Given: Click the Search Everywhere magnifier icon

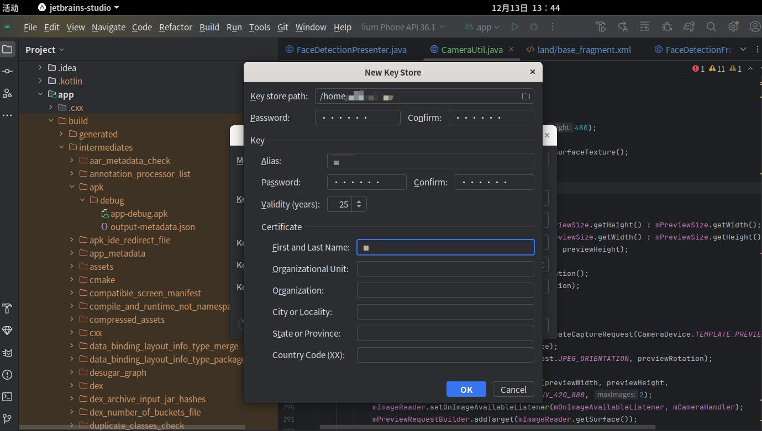Looking at the screenshot, I should 711,26.
